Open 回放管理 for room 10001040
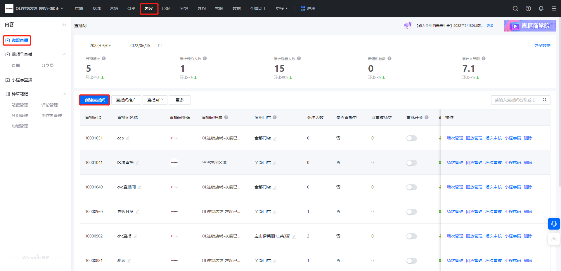Screen dimensions: 561x271 click(474, 187)
